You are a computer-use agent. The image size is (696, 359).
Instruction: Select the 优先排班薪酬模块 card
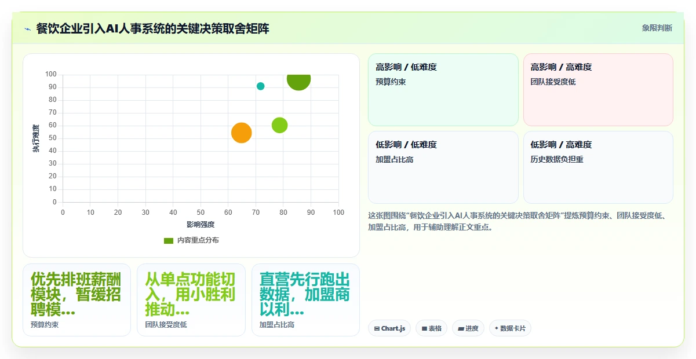tap(76, 300)
